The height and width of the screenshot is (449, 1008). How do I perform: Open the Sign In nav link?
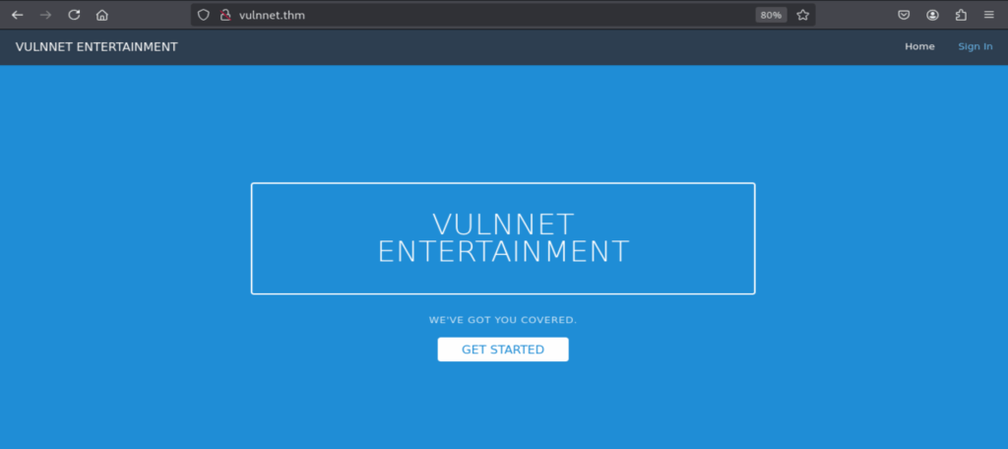click(x=976, y=46)
